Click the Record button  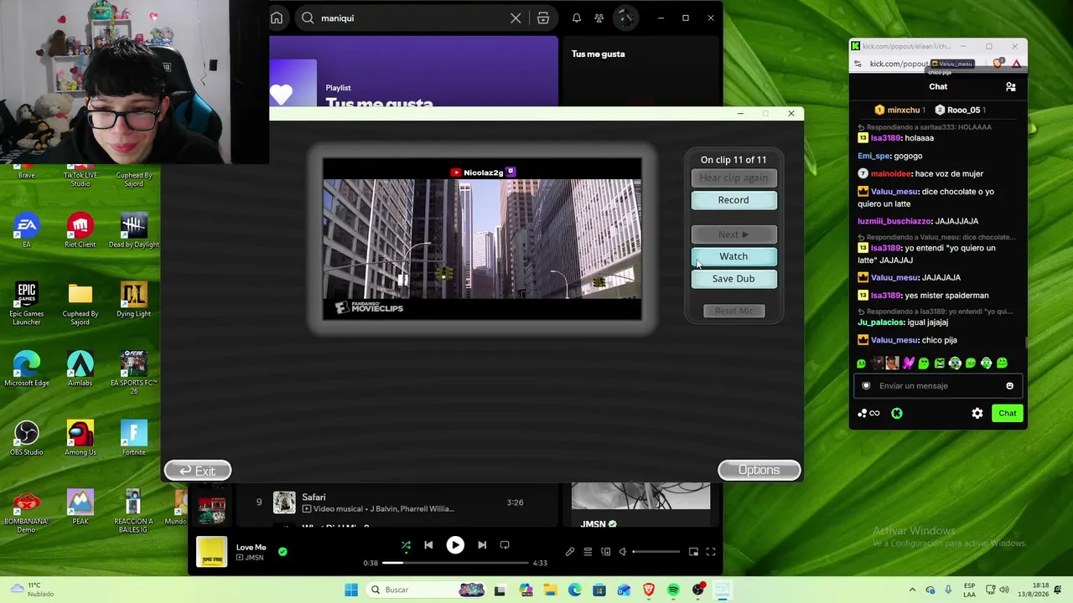coord(733,200)
